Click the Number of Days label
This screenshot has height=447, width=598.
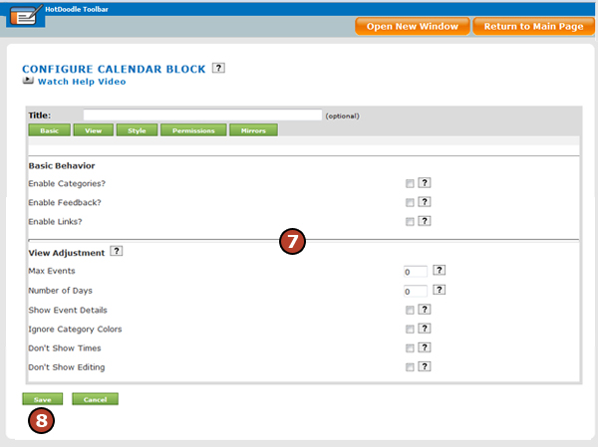point(60,291)
